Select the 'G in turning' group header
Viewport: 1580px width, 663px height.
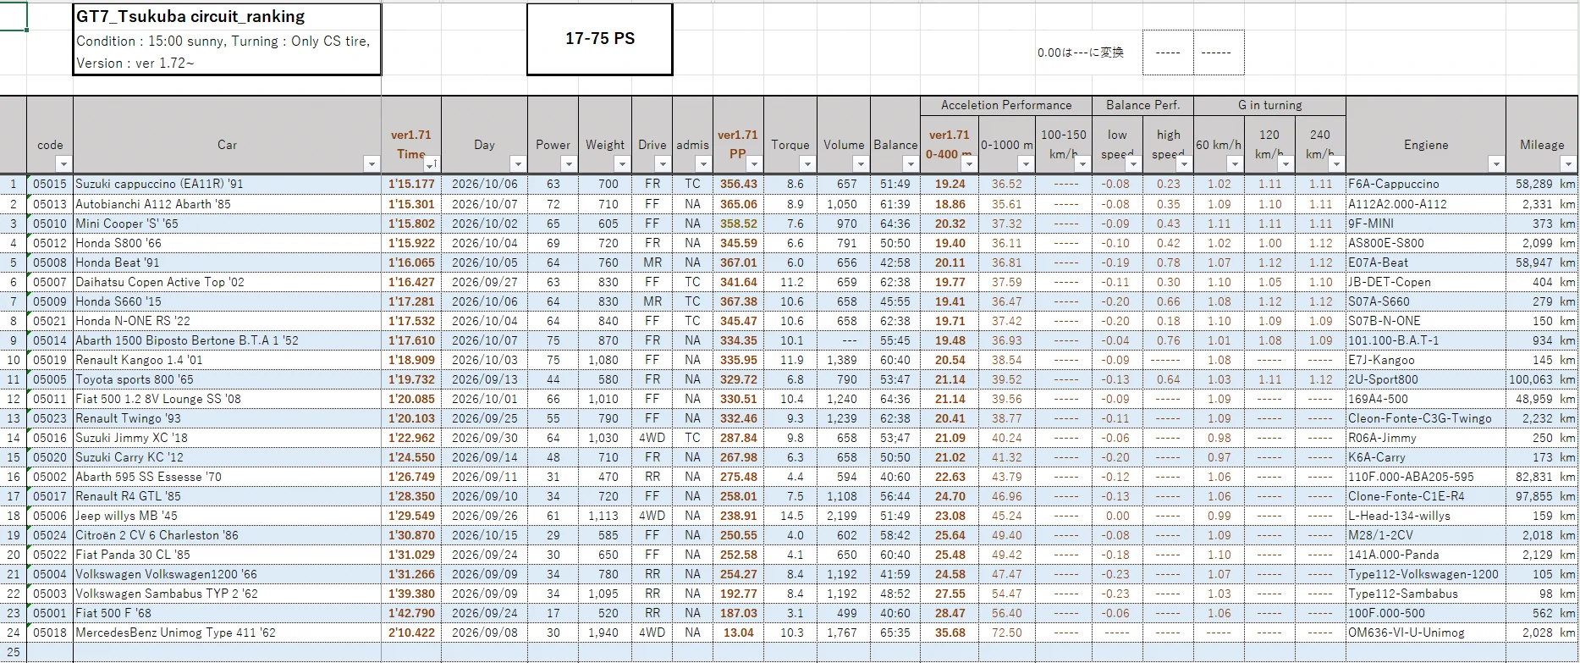[x=1269, y=106]
